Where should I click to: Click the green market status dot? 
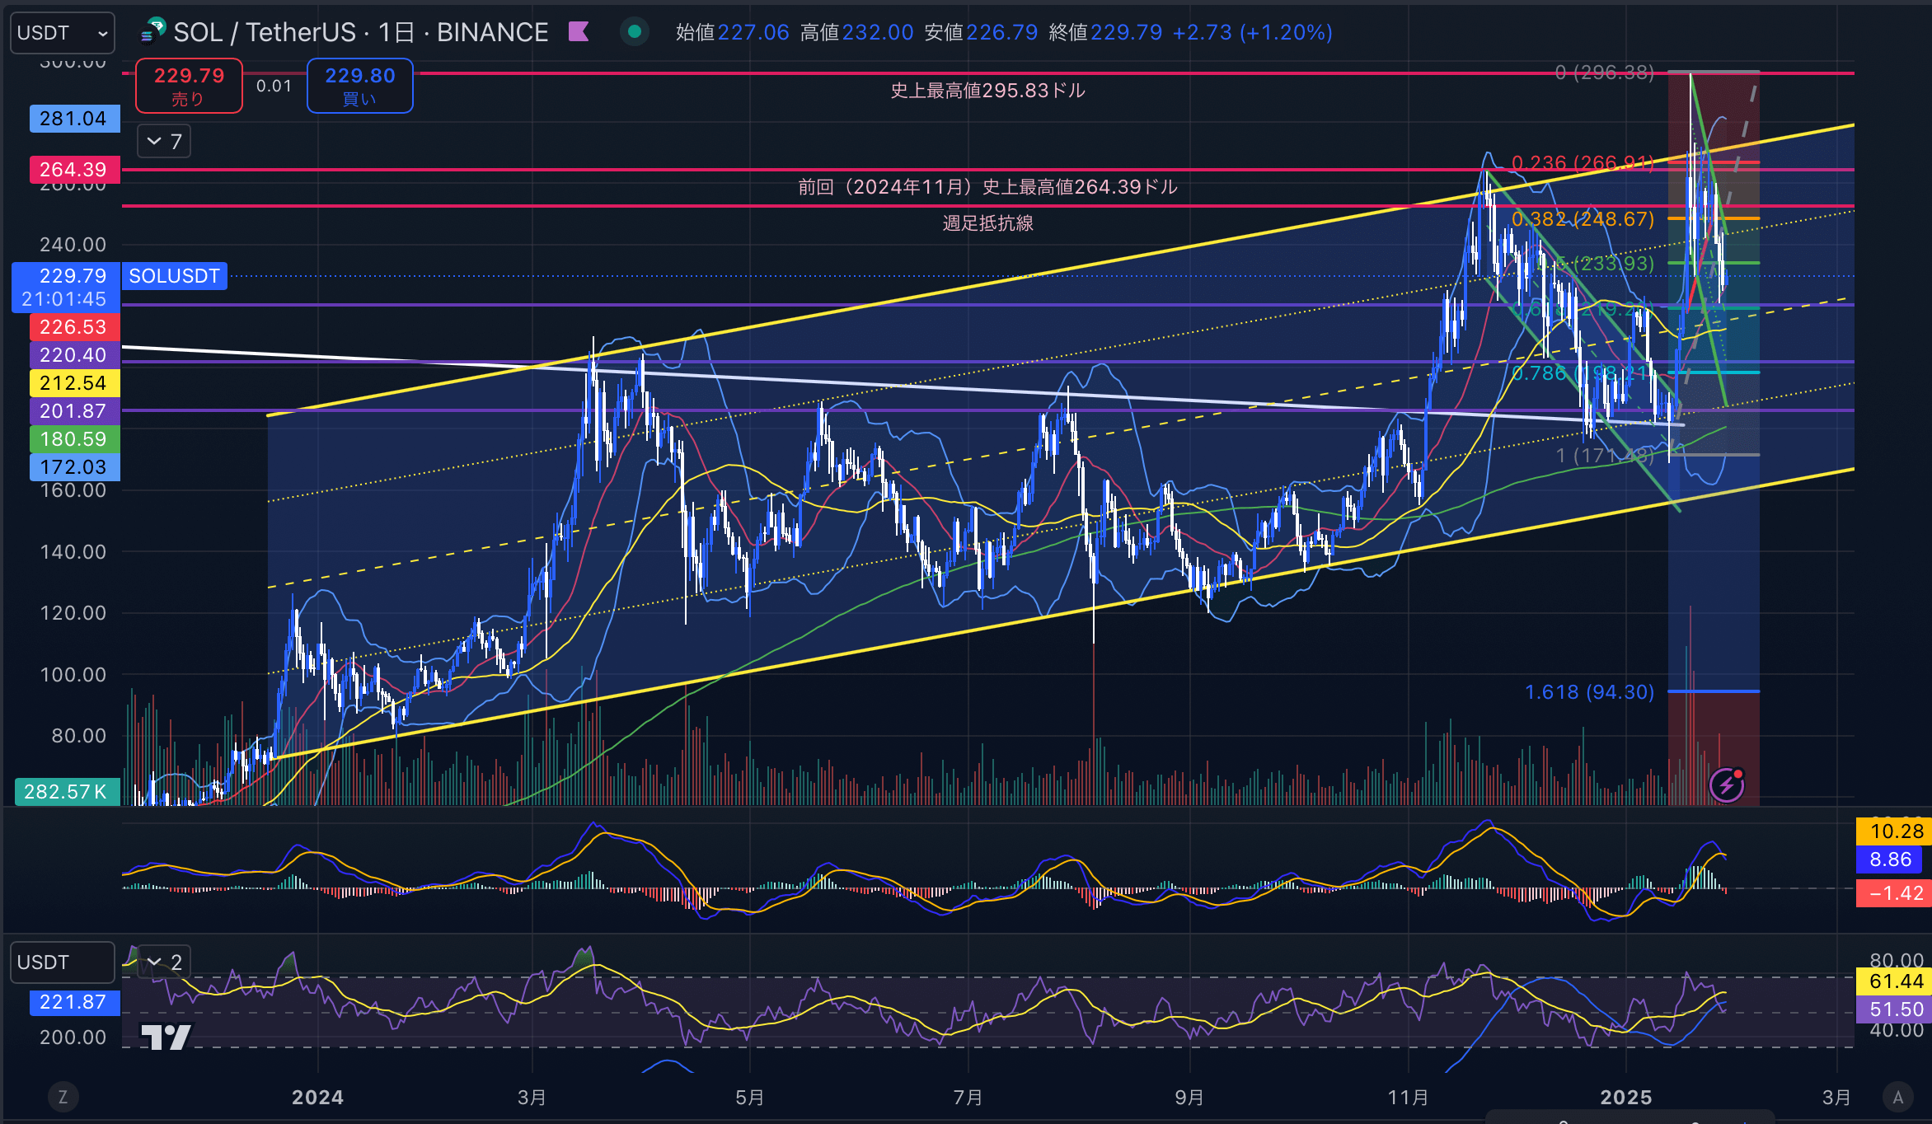[x=634, y=32]
